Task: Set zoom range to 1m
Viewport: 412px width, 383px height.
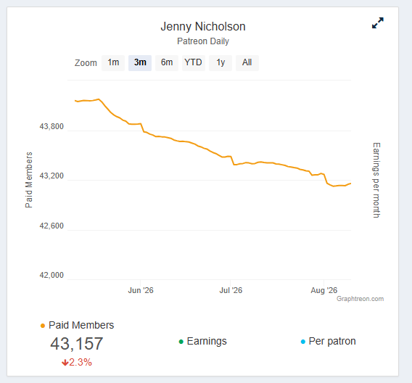Action: (x=113, y=63)
